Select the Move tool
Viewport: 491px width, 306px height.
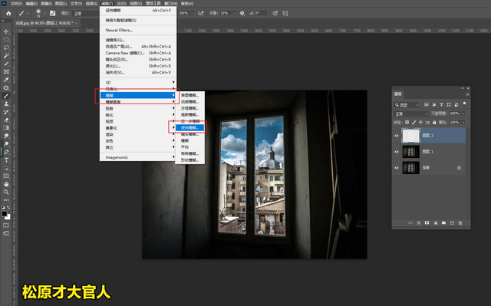[6, 31]
